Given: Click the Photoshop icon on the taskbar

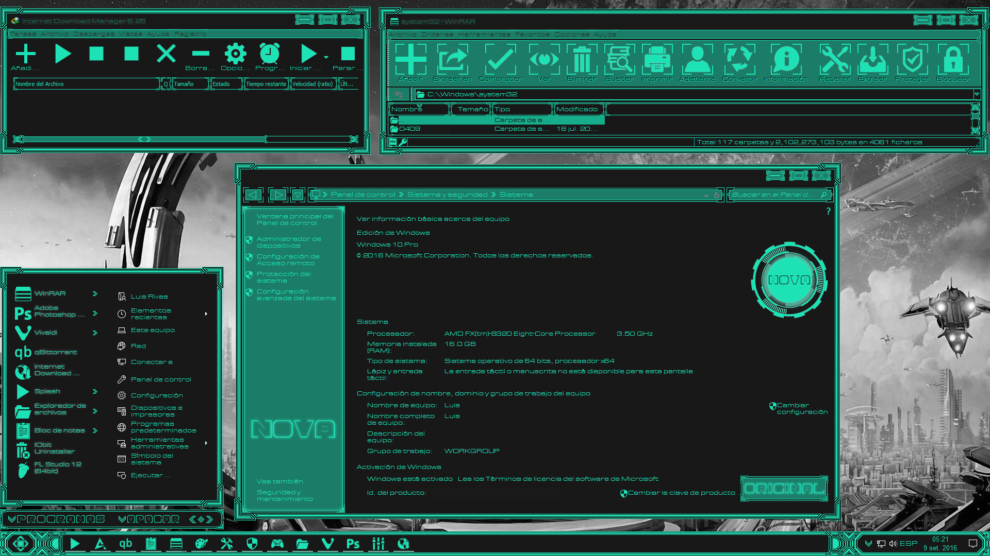Looking at the screenshot, I should 353,544.
